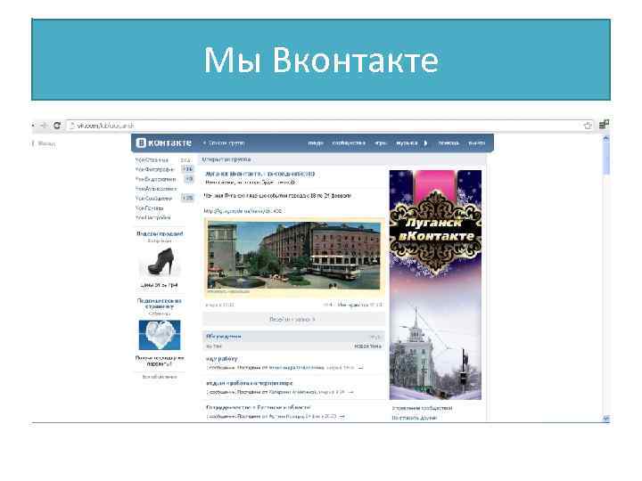
Task: Click the scrollbar up arrow
Action: [x=606, y=139]
